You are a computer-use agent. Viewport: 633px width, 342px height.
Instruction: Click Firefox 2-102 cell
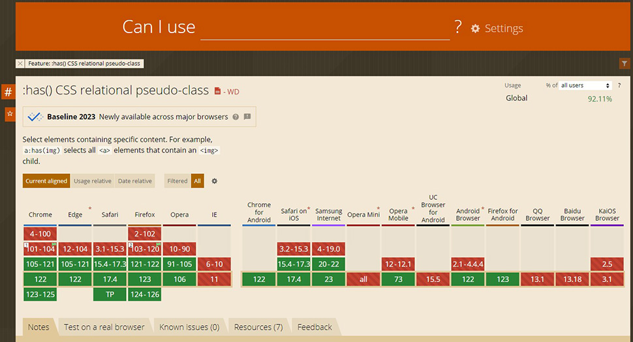click(144, 234)
